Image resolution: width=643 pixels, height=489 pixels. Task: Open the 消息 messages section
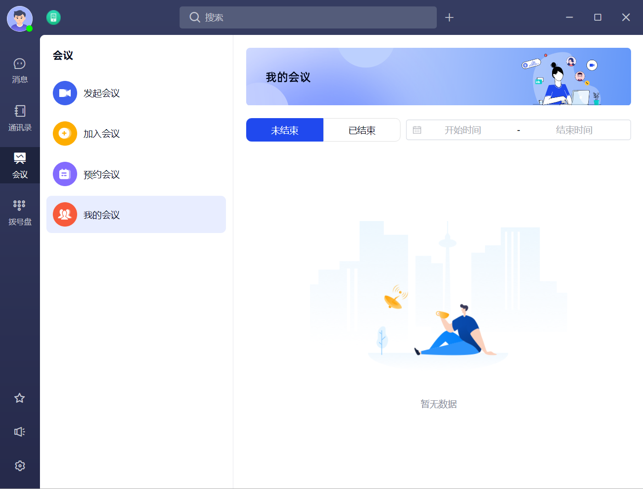tap(20, 70)
